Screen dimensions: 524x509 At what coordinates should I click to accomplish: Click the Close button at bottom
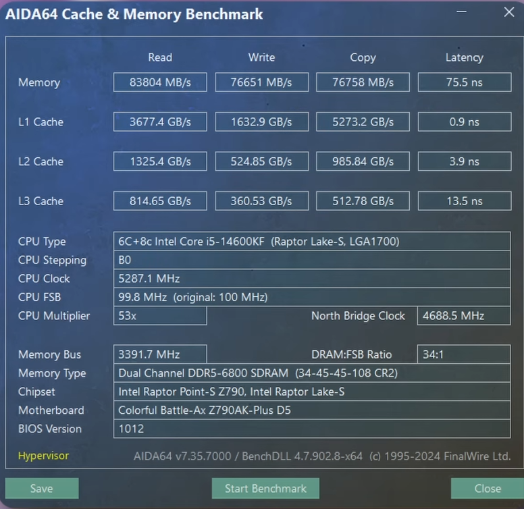(488, 488)
